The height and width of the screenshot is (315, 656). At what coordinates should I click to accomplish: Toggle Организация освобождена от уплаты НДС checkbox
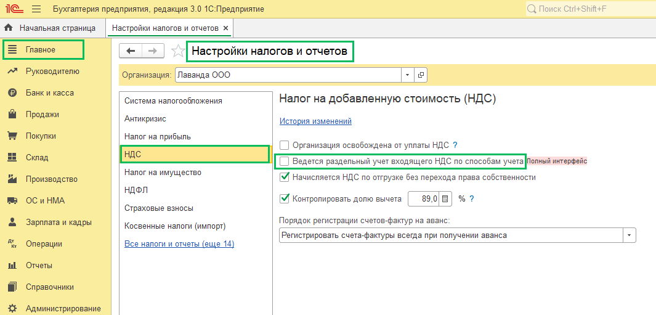click(285, 145)
